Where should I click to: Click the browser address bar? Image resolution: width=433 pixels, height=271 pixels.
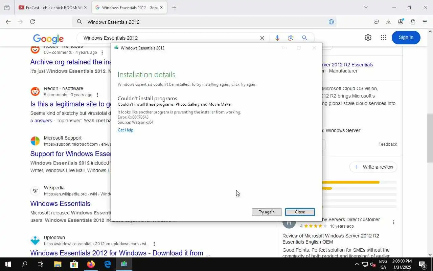(204, 22)
